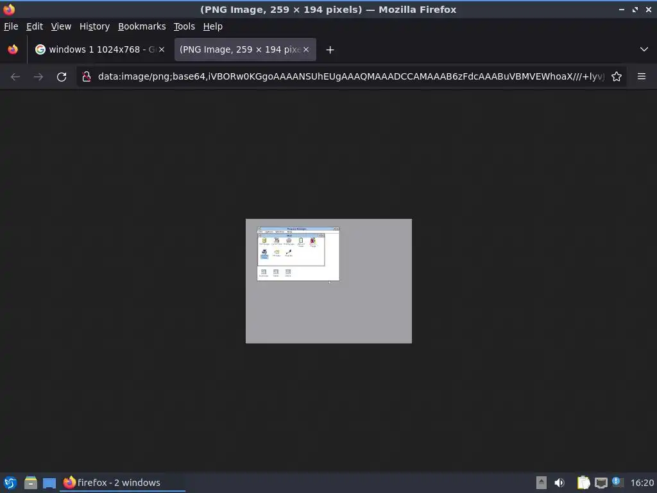Open the clipboard tray icon

[583, 483]
